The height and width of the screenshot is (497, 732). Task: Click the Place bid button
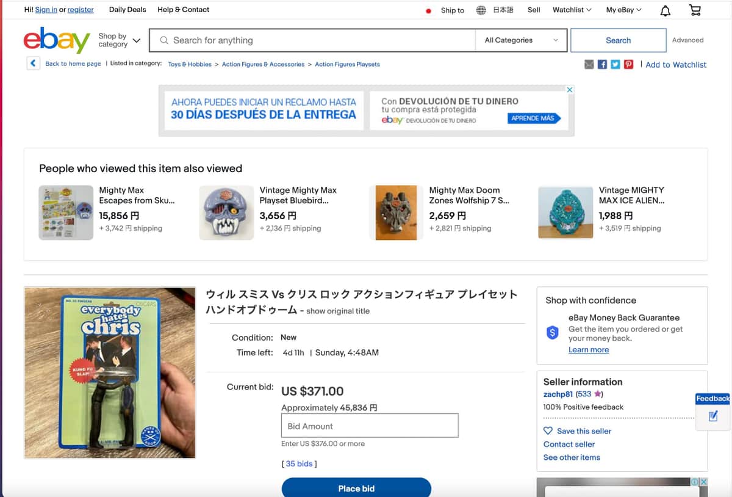(356, 488)
